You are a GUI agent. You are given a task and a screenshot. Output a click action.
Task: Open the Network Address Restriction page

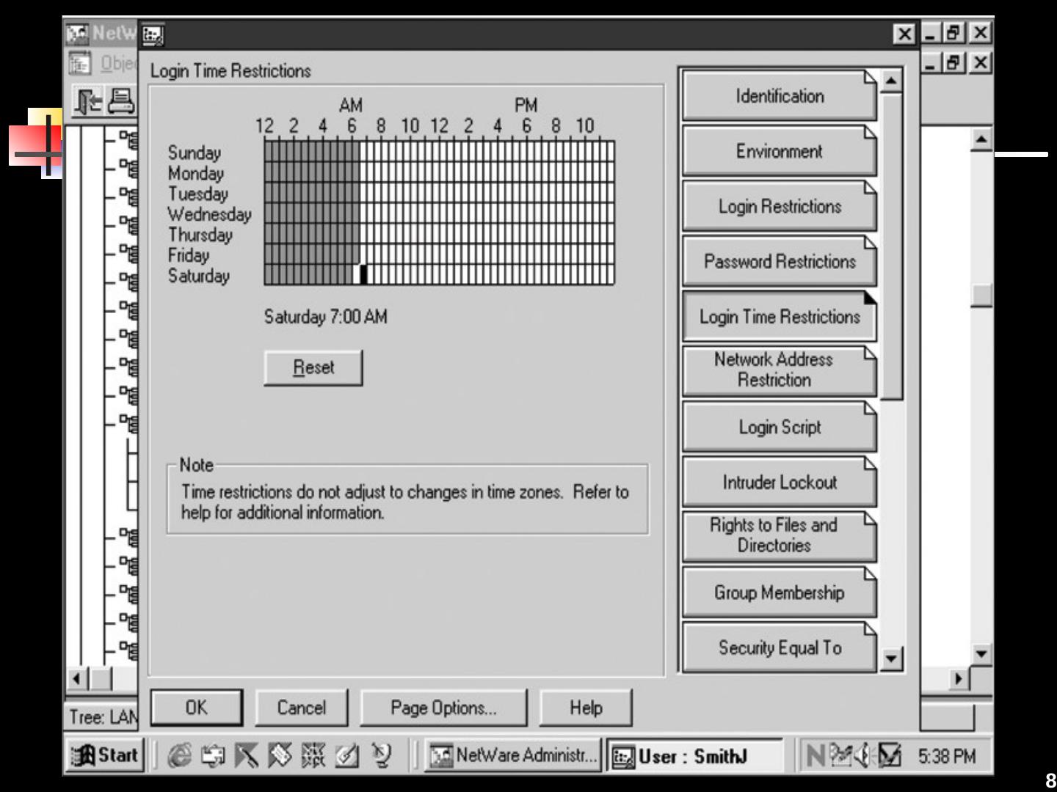click(780, 372)
